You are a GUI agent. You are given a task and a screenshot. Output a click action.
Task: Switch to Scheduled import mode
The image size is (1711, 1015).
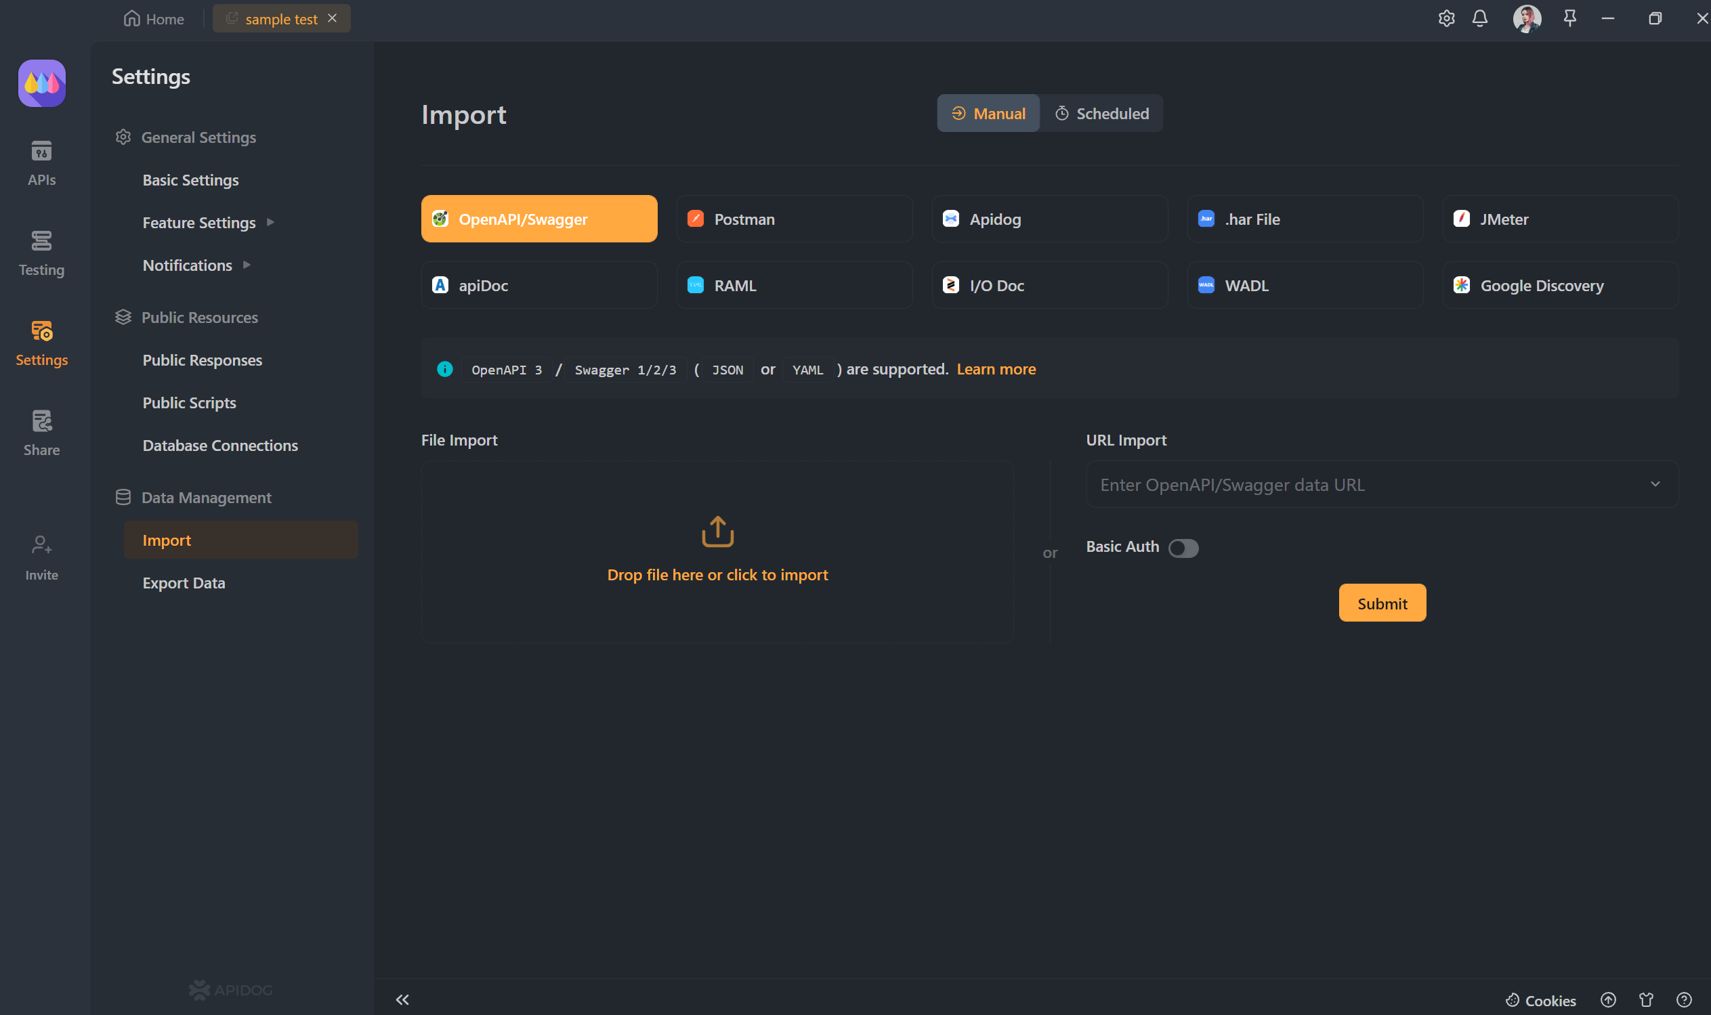1101,114
